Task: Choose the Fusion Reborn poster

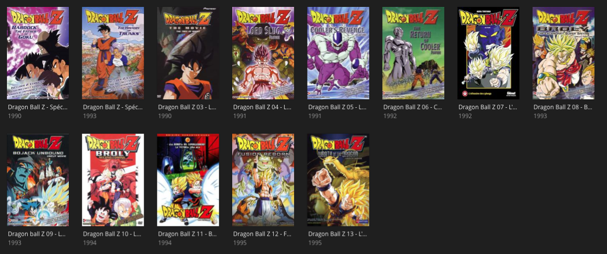Action: pos(263,180)
